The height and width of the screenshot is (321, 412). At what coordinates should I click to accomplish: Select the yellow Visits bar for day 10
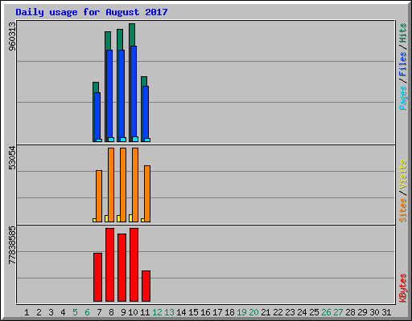point(130,218)
